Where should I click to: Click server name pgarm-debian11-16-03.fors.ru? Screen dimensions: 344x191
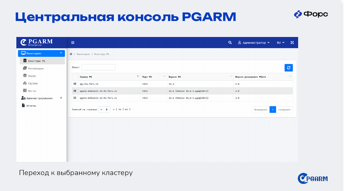click(98, 98)
